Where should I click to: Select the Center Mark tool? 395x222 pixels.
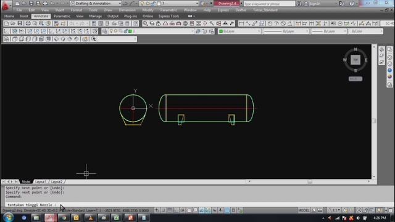[x=340, y=23]
